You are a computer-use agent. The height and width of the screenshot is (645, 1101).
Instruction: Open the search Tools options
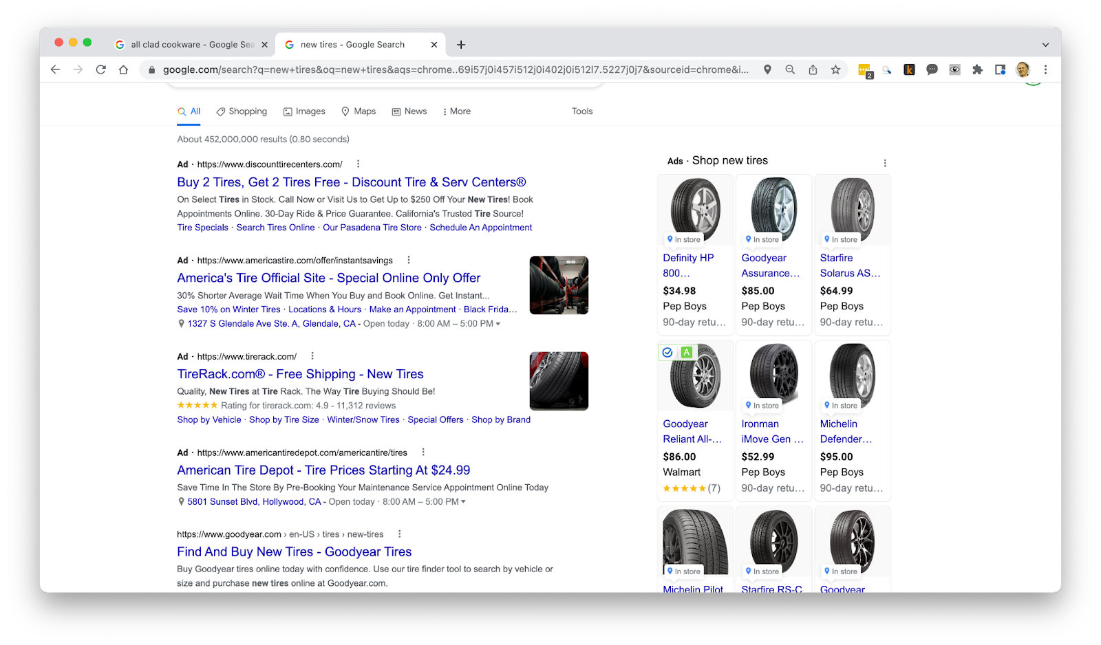pyautogui.click(x=582, y=111)
